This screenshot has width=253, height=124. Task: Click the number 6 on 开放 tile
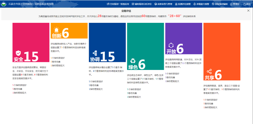pyautogui.click(x=180, y=49)
